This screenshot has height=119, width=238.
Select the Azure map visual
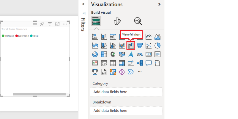pyautogui.click(x=131, y=54)
